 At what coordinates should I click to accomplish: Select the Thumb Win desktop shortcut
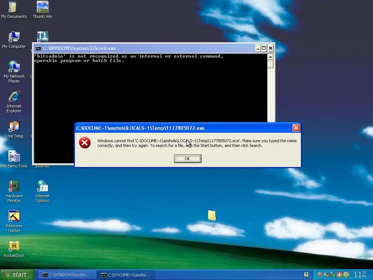43,9
